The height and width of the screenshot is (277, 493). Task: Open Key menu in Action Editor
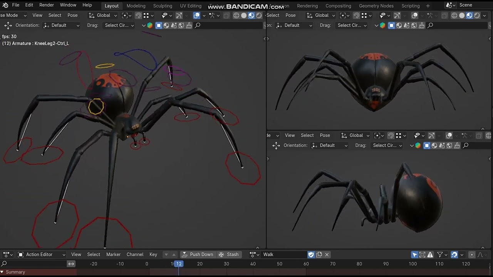point(153,255)
